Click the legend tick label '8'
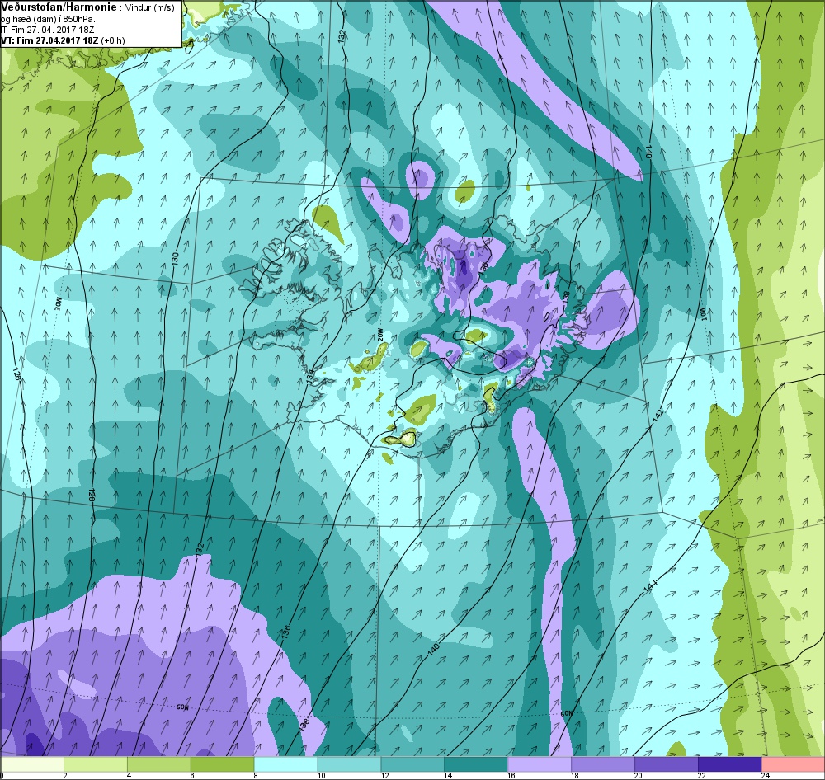This screenshot has width=825, height=780. [x=255, y=775]
